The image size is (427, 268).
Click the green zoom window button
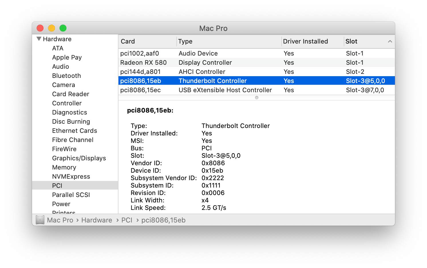63,28
